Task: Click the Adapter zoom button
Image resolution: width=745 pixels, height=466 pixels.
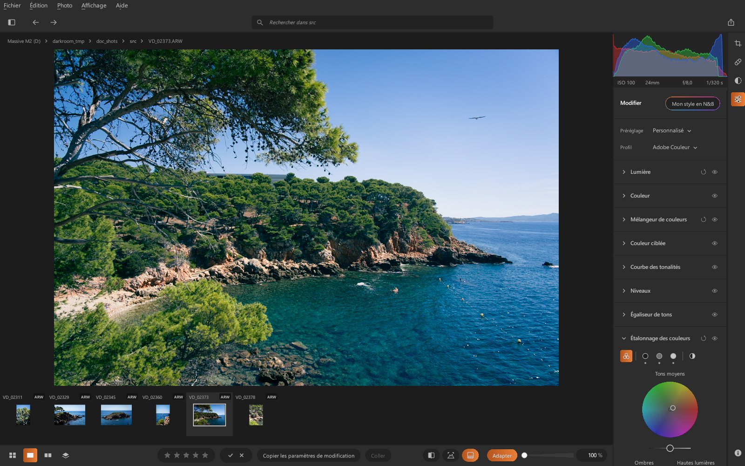Action: [502, 456]
